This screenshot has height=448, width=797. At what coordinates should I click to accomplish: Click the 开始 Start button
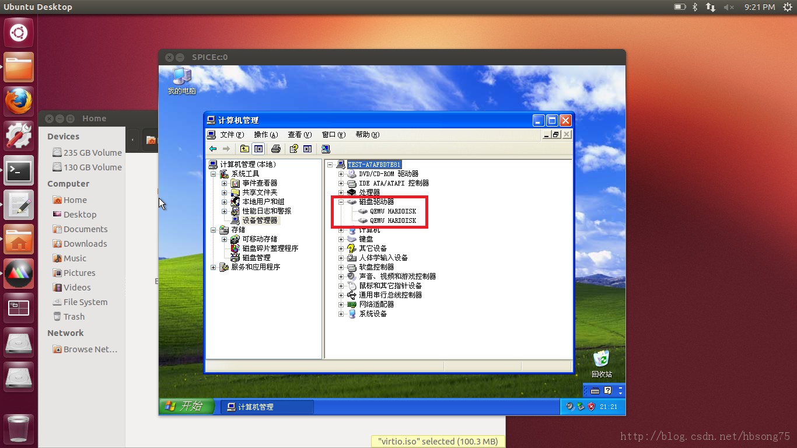click(187, 407)
